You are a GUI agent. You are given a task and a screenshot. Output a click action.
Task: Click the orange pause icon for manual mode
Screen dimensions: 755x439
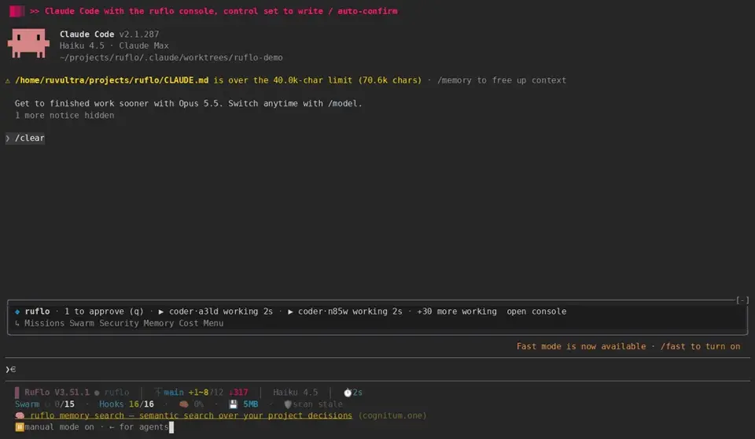(19, 427)
